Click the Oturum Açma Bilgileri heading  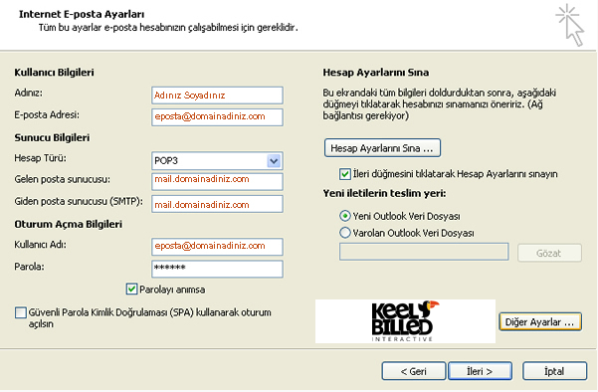click(69, 224)
